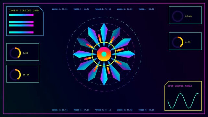Select the VNODE-2 readout label
This screenshot has height=117, width=208.
[103, 9]
